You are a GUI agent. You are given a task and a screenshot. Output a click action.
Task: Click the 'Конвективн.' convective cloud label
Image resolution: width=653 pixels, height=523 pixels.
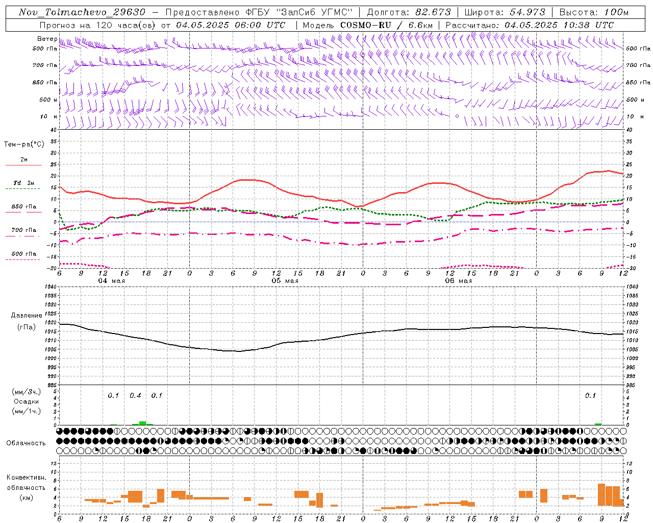click(26, 478)
